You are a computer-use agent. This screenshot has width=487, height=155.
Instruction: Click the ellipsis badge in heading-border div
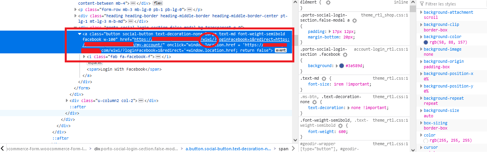[131, 22]
